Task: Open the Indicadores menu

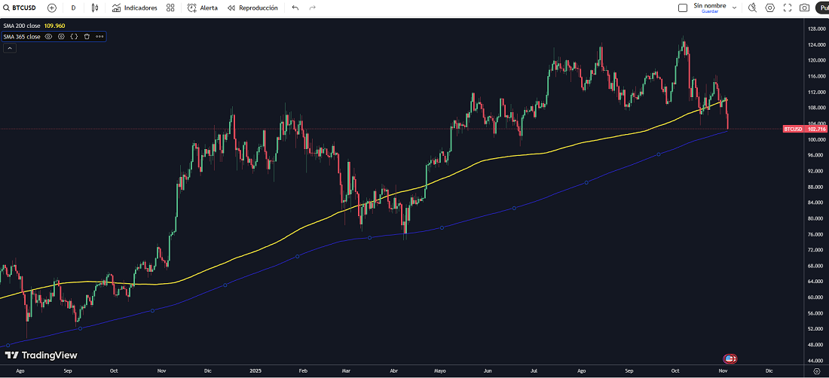Action: [x=135, y=8]
